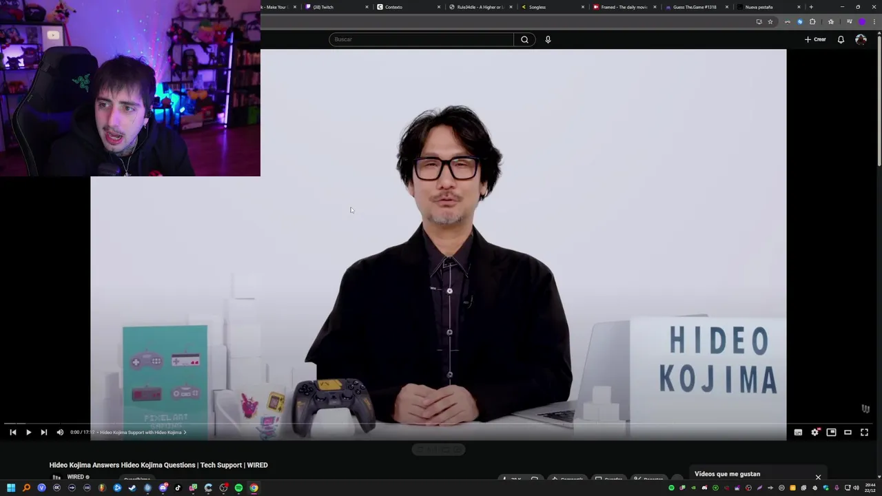Click the video title text
Viewport: 882px width, 496px height.
pyautogui.click(x=158, y=465)
